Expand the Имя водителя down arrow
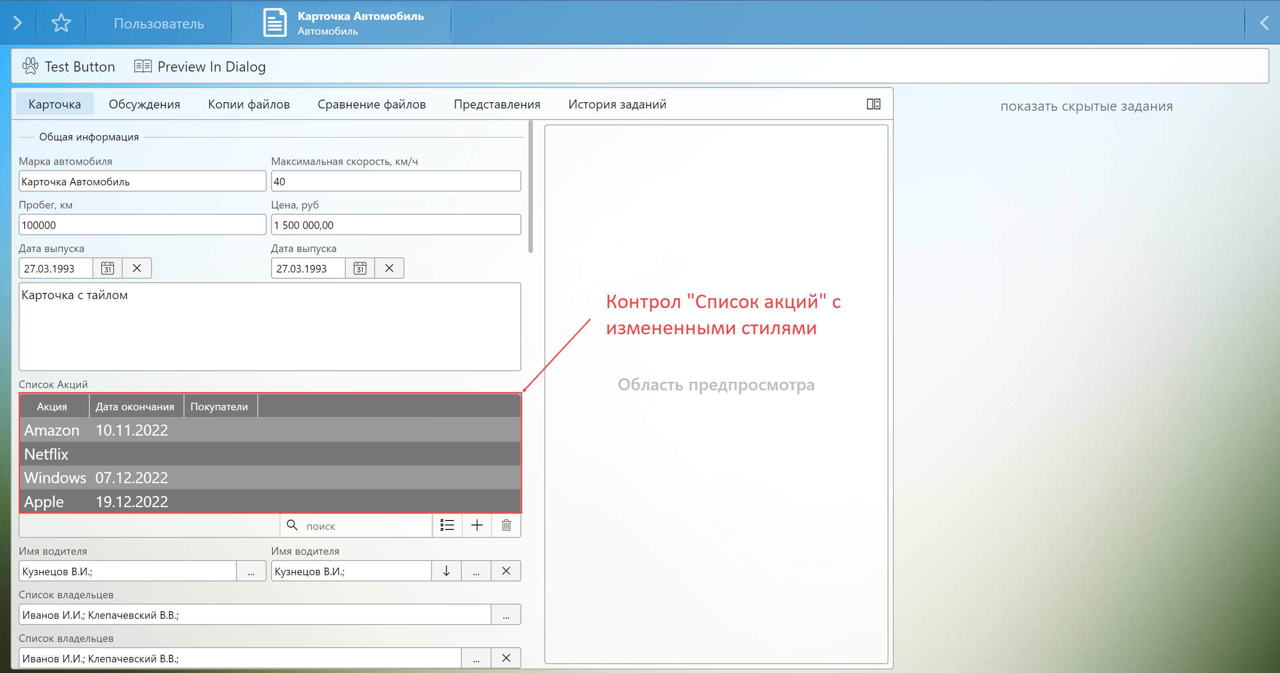 (446, 571)
